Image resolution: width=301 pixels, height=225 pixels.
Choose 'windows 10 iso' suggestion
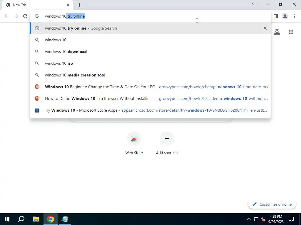point(150,63)
